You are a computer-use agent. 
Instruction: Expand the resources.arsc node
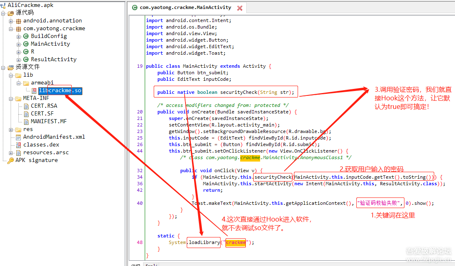[x=11, y=153]
